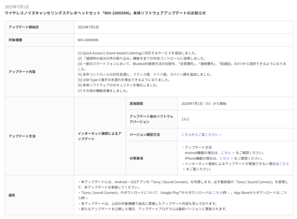
Task: Select the アップデート内容 header cell
Action: 40,72
